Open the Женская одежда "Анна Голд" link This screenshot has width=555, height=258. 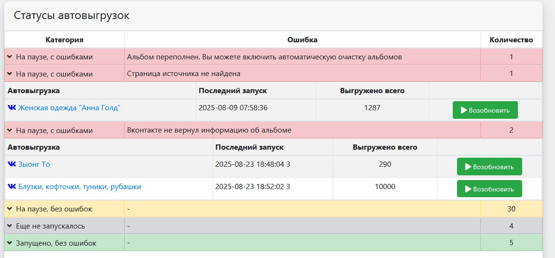coord(69,108)
